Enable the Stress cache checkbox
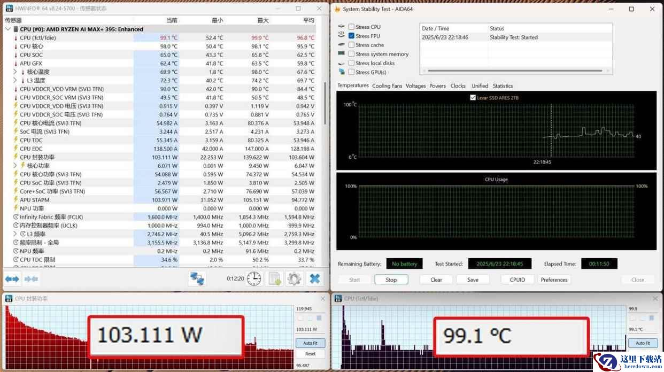The height and width of the screenshot is (372, 664). [x=351, y=45]
